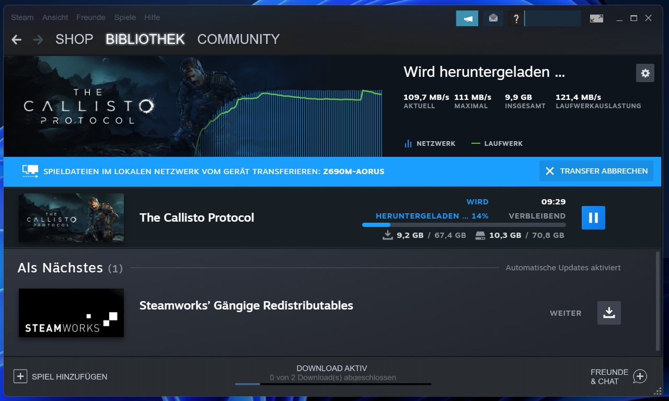Viewport: 669px width, 401px height.
Task: Click the 09:29 remaining time
Action: (x=553, y=202)
